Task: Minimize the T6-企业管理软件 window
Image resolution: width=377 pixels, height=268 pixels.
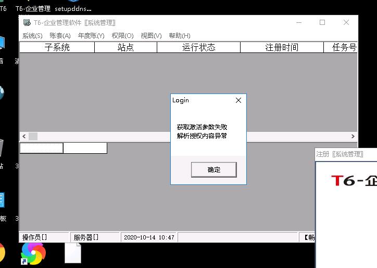Action: tap(299, 22)
